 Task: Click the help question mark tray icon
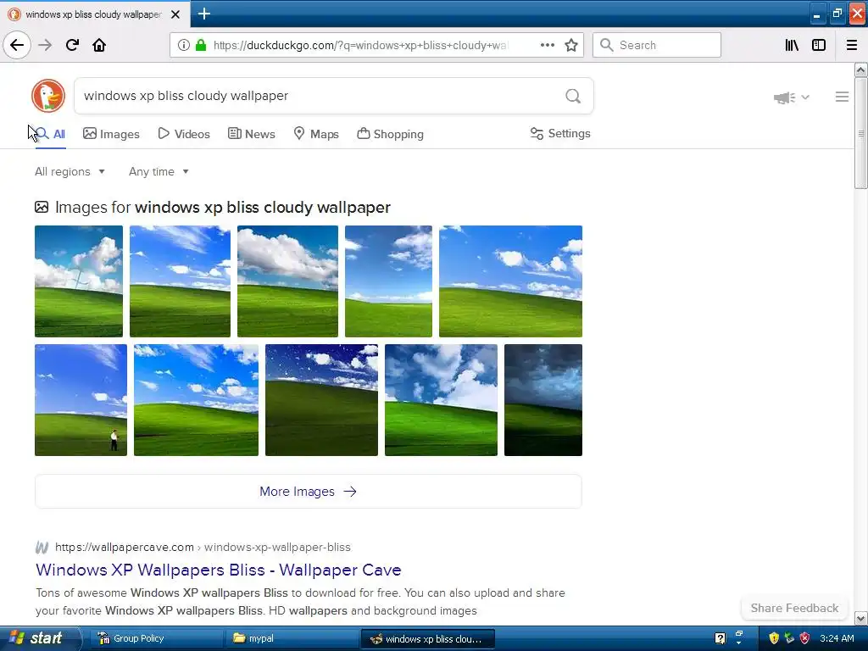coord(721,638)
